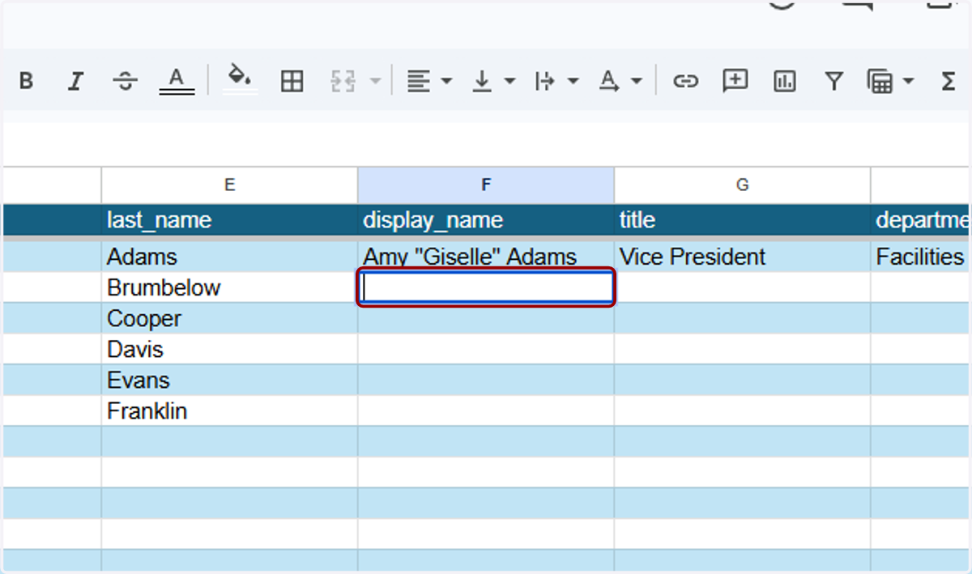
Task: Select the Vice President cell
Action: coord(742,257)
